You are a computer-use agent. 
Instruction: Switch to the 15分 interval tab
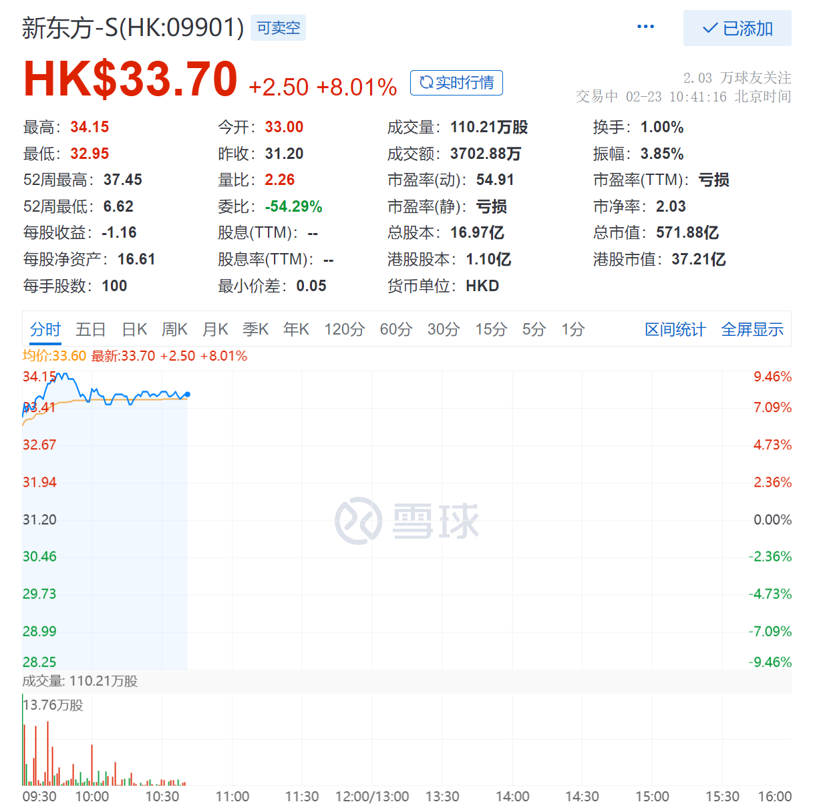point(491,329)
